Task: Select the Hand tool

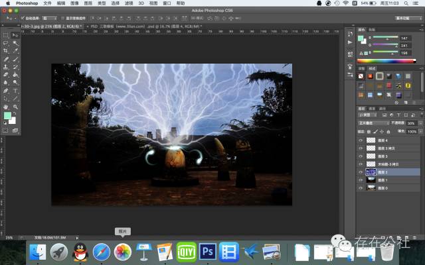Action: pyautogui.click(x=5, y=106)
